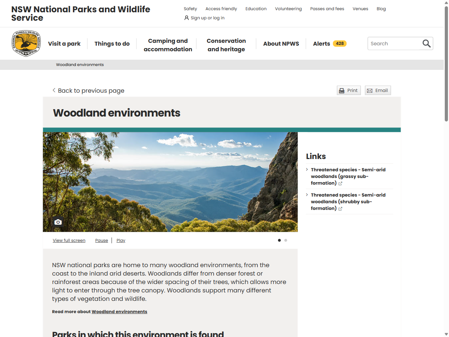Open the shrubby sub-formation external link icon

(x=340, y=209)
